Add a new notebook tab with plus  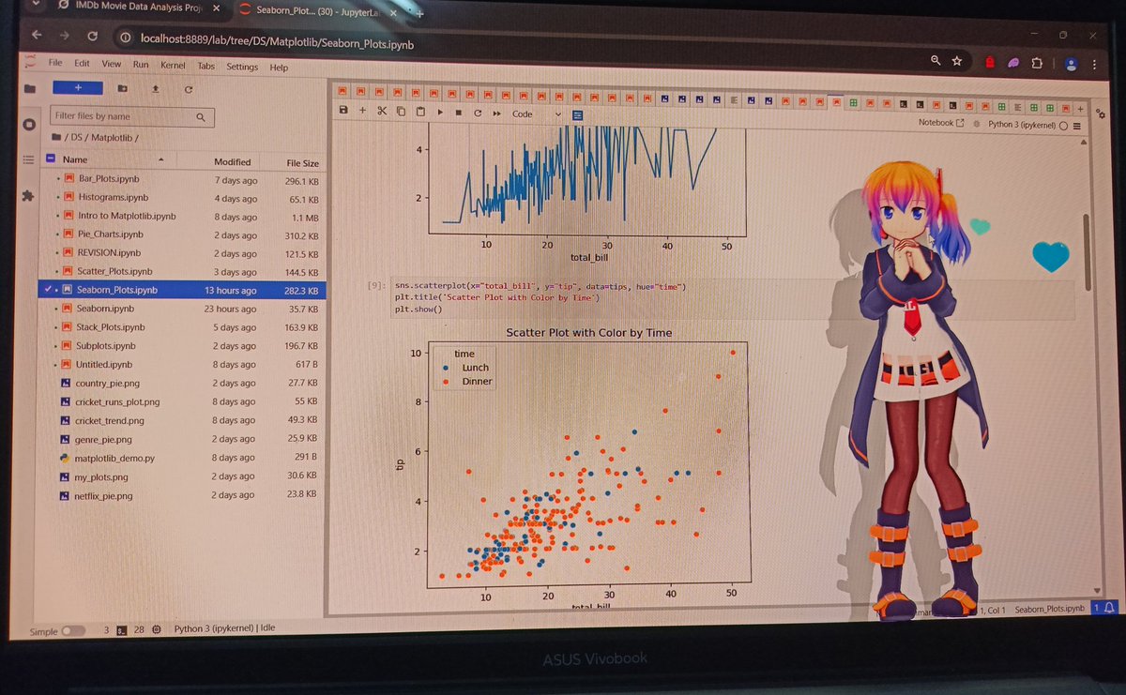pyautogui.click(x=1080, y=108)
